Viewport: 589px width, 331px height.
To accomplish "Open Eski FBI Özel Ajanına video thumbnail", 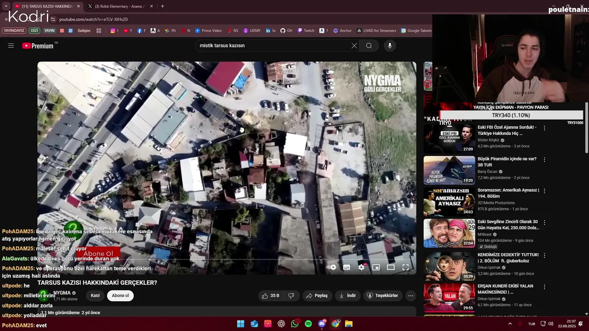I will coord(449,139).
